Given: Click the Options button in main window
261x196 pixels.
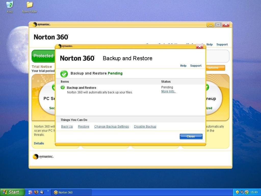Looking at the screenshot, I should [x=215, y=68].
